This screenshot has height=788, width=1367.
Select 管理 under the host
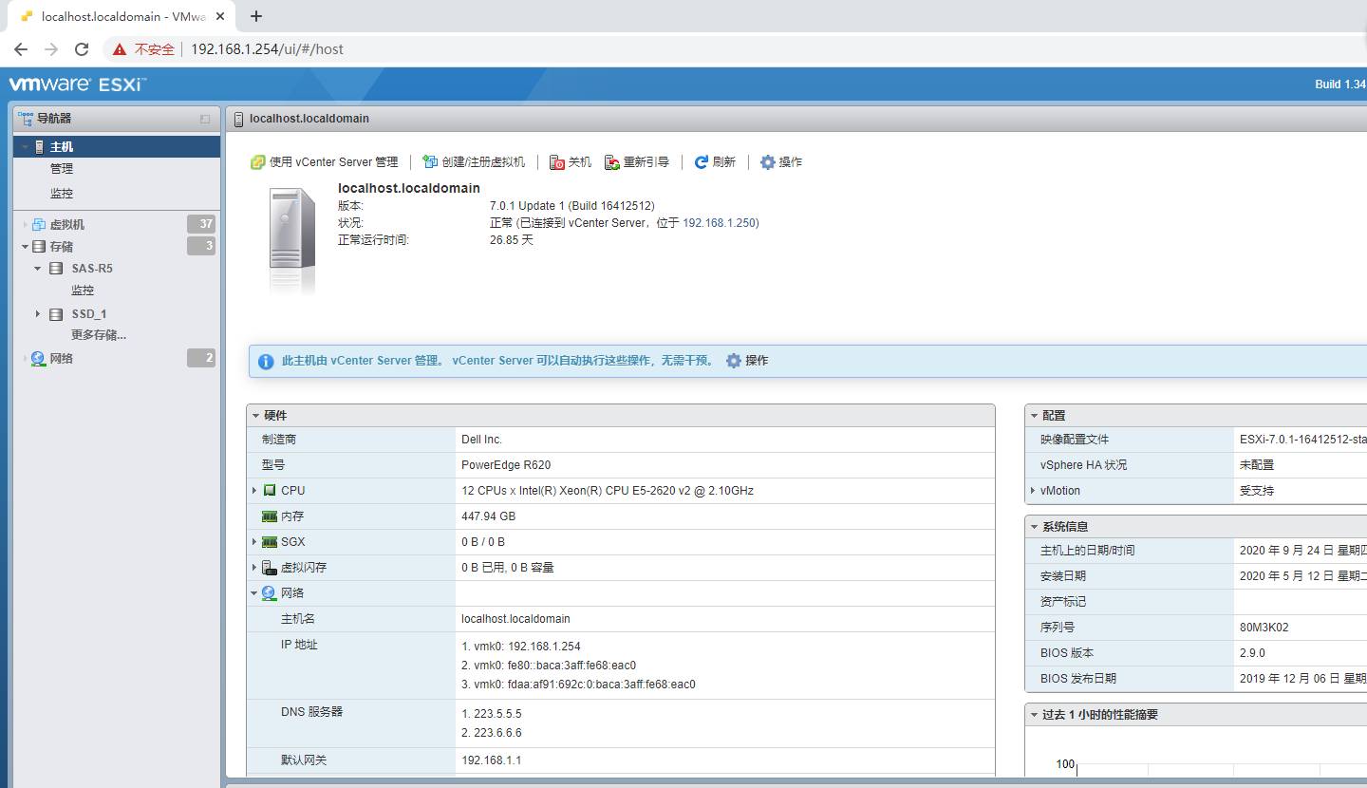[62, 169]
